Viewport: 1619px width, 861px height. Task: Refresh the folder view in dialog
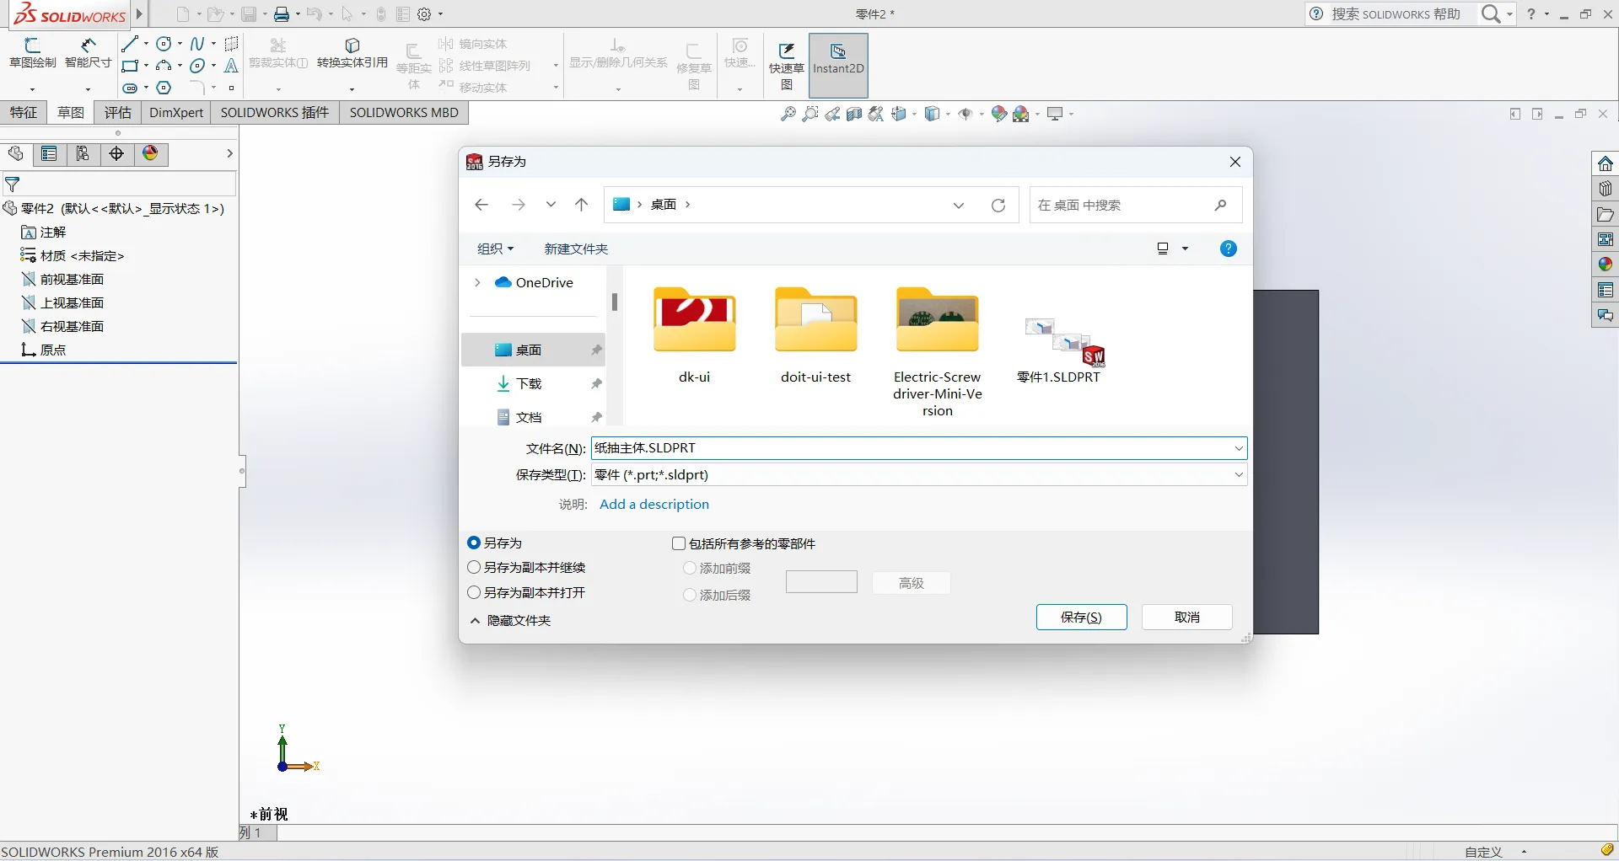(998, 205)
